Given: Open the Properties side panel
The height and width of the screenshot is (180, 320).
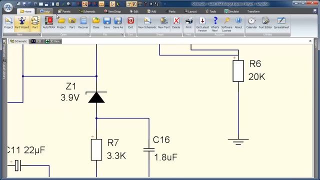Looking at the screenshot, I should [4, 48].
